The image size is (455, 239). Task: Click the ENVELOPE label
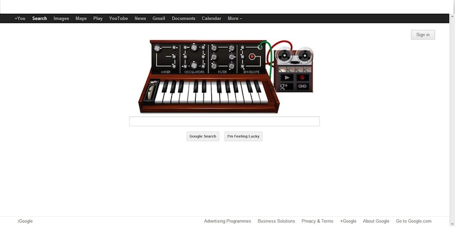[251, 72]
